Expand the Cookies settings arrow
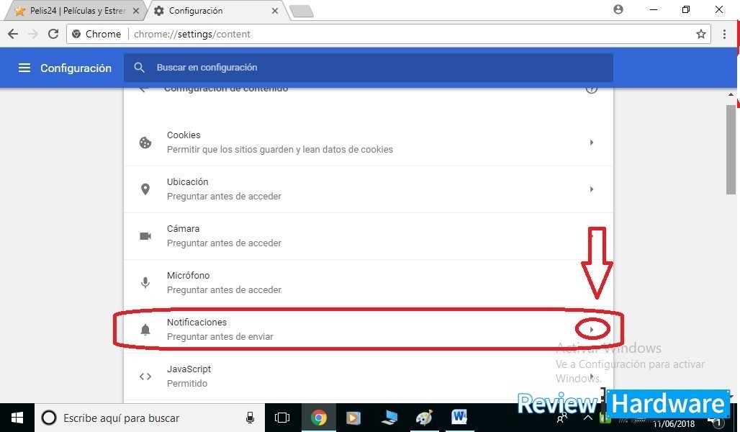 [592, 143]
